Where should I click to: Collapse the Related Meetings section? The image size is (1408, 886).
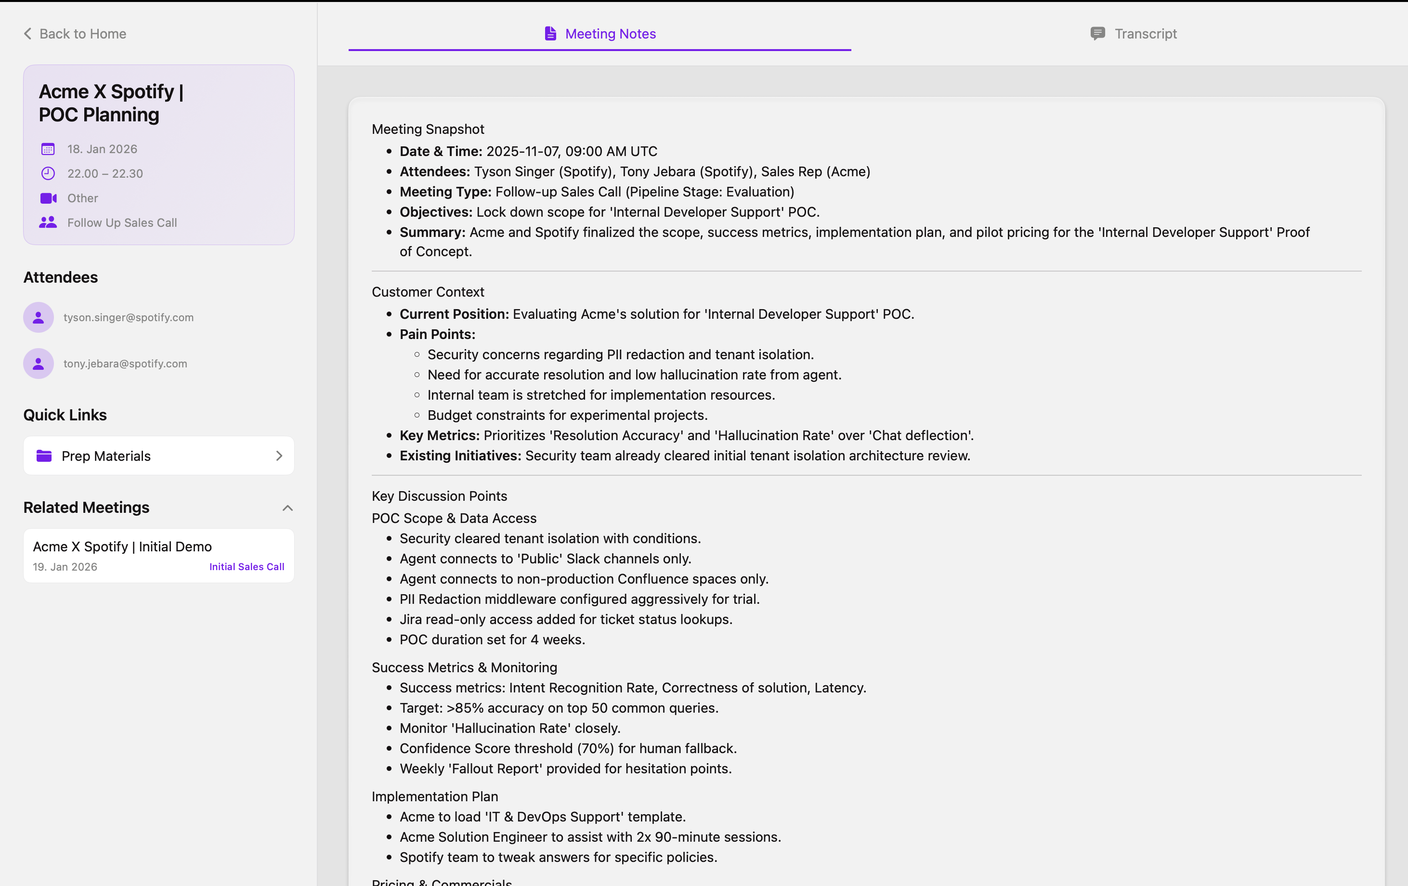(287, 508)
